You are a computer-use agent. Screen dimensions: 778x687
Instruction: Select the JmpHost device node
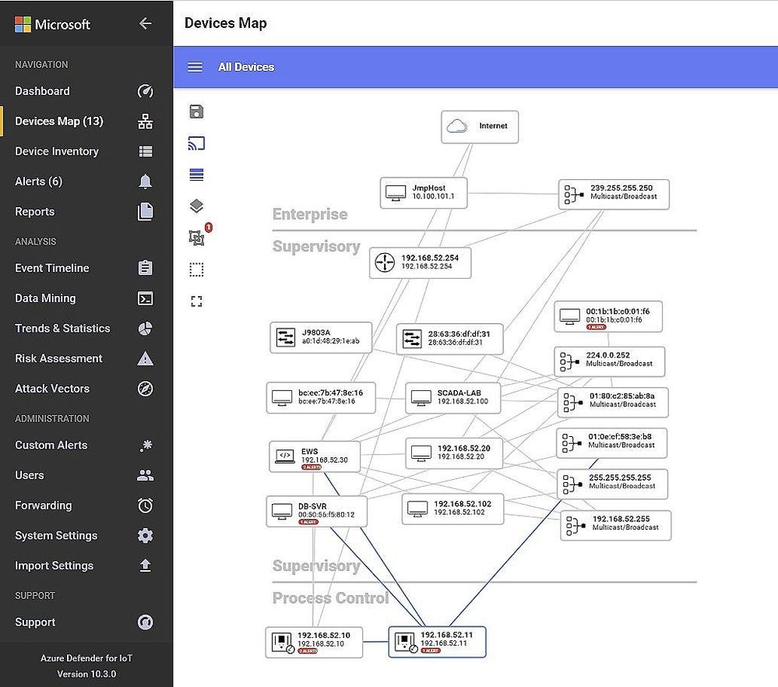(x=424, y=192)
